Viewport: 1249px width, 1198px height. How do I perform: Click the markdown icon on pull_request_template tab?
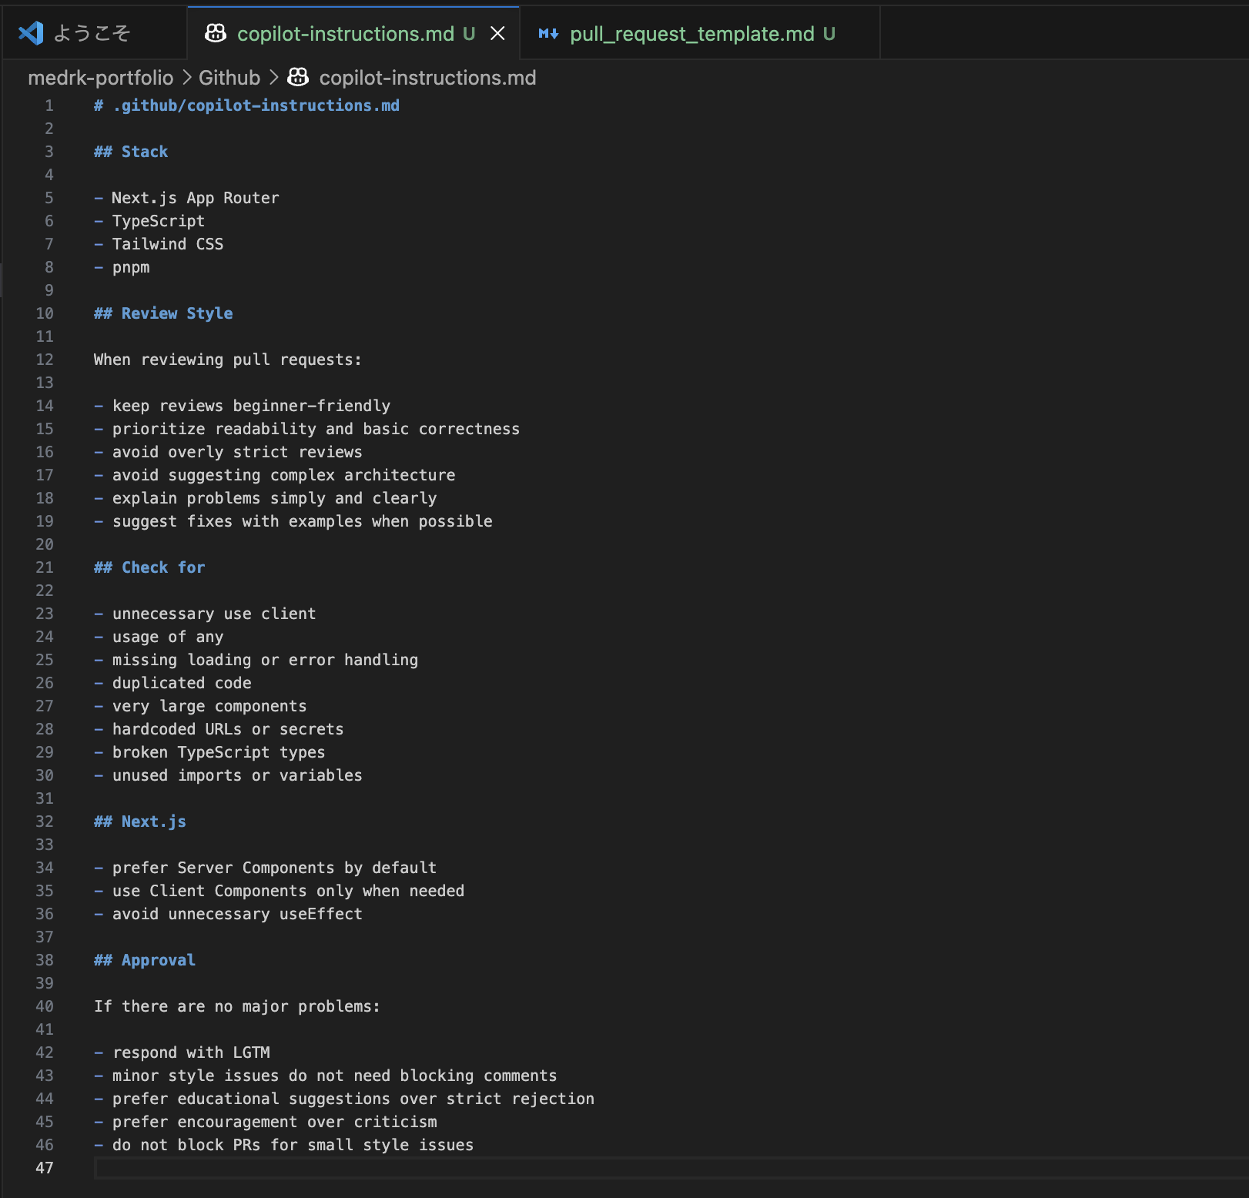click(x=548, y=34)
